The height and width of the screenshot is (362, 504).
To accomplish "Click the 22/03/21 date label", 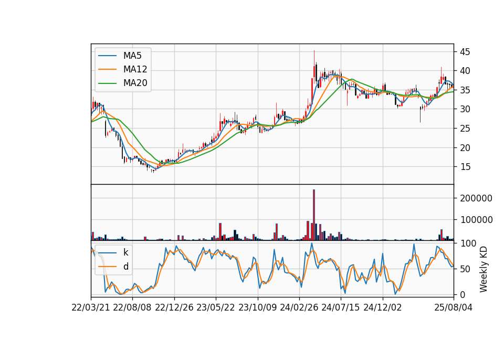I will (91, 308).
